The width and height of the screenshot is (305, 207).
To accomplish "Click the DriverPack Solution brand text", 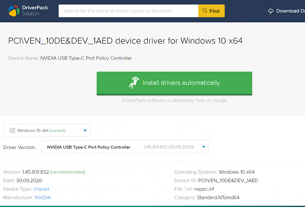I will pos(35,11).
